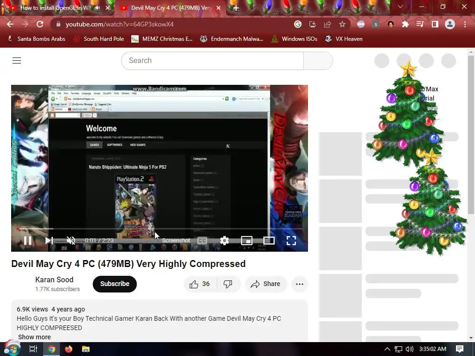Share this page via the address bar icon
The height and width of the screenshot is (356, 475).
point(327,24)
